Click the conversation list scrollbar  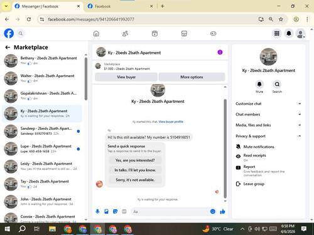point(86,79)
